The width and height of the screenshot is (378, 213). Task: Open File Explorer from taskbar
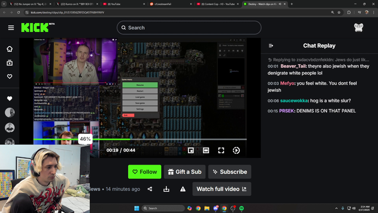pos(207,208)
